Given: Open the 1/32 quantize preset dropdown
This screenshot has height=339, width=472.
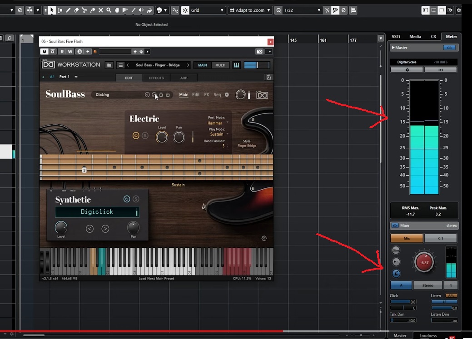Looking at the screenshot, I should tap(302, 10).
